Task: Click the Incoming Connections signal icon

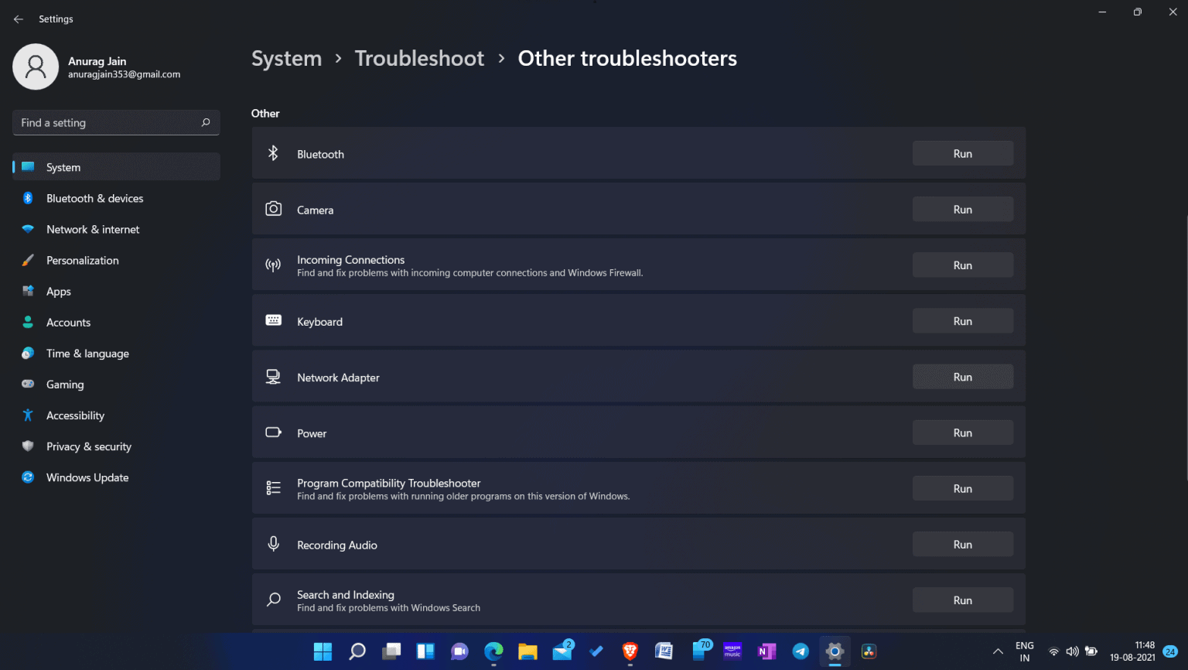Action: [273, 265]
